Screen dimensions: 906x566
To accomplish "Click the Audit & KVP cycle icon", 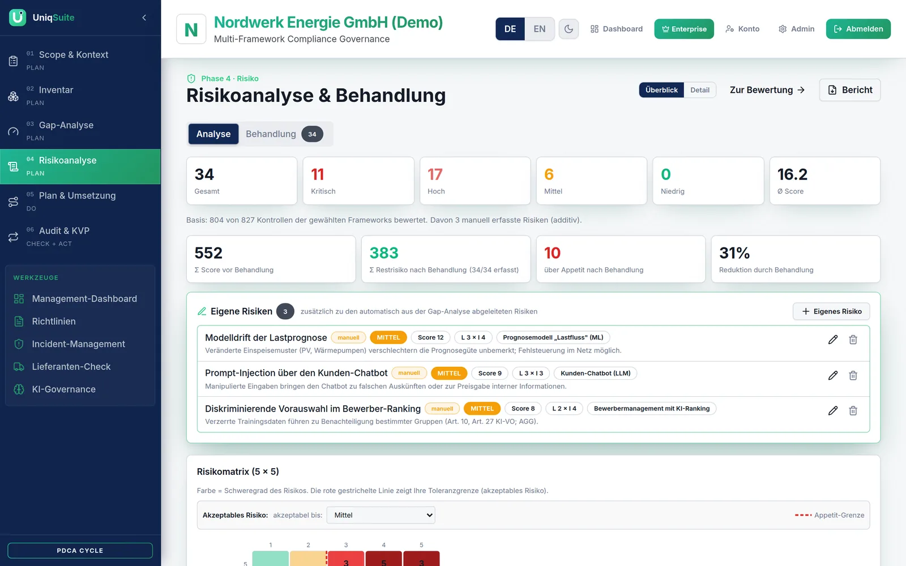I will (13, 237).
